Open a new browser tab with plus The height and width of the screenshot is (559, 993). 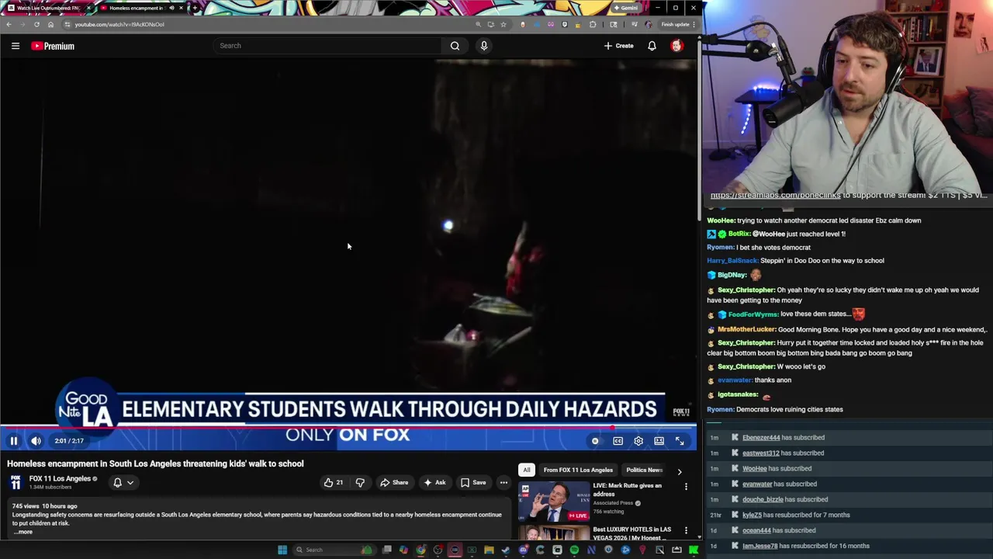tap(195, 8)
